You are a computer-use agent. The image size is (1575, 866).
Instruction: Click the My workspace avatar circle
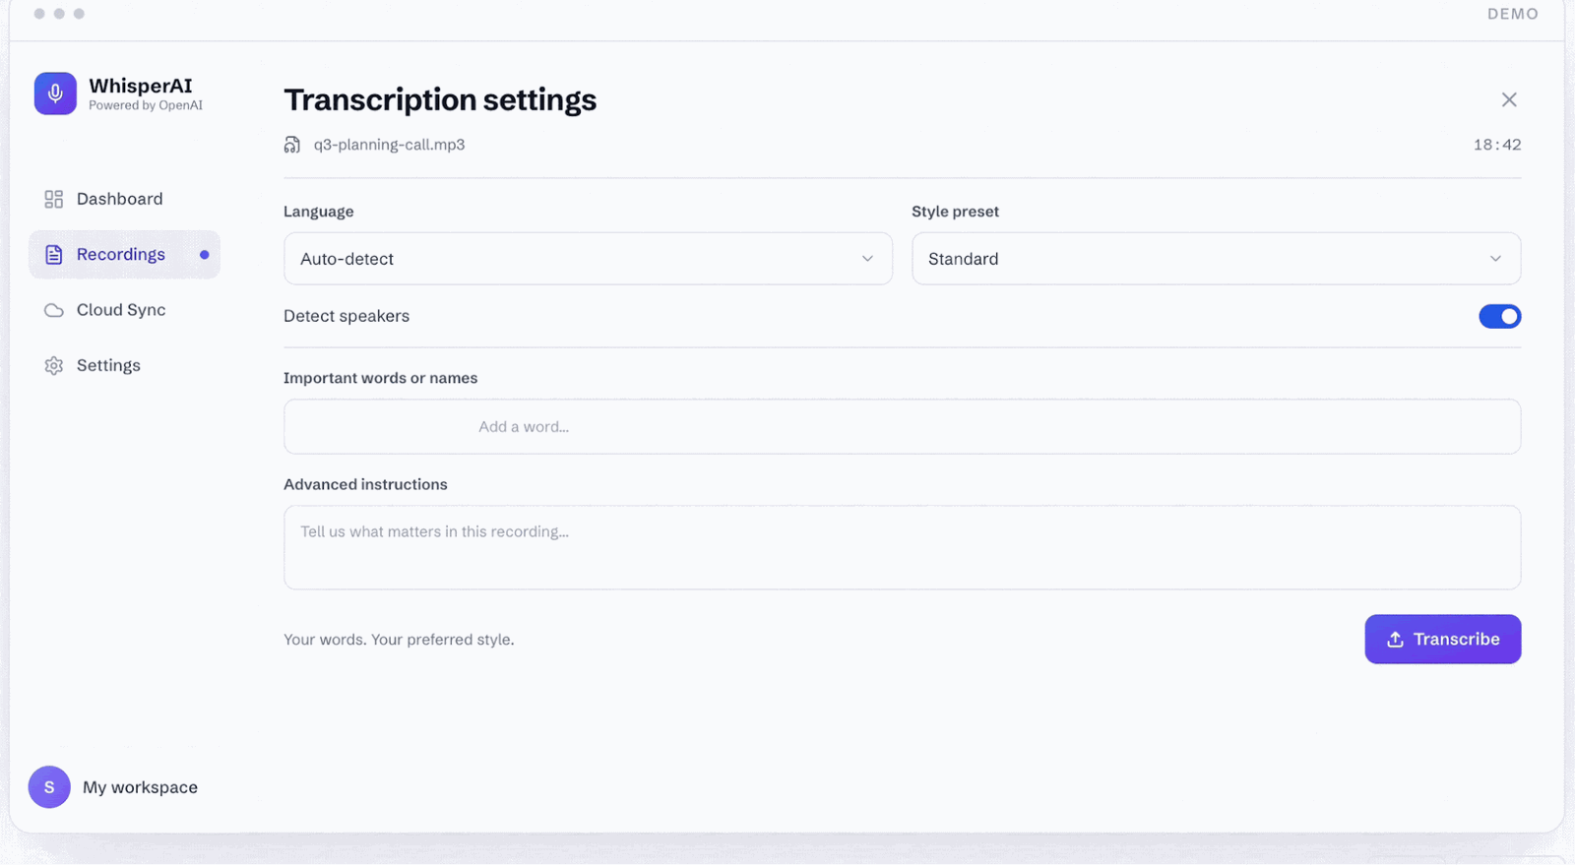coord(49,787)
